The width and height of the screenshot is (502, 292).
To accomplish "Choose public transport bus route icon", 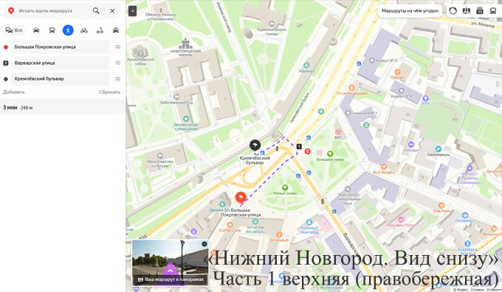I will tap(52, 30).
